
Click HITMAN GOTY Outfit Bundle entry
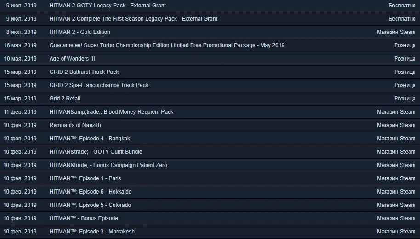96,152
